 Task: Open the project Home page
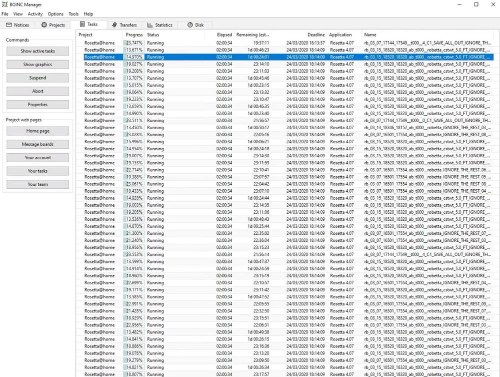pos(37,131)
